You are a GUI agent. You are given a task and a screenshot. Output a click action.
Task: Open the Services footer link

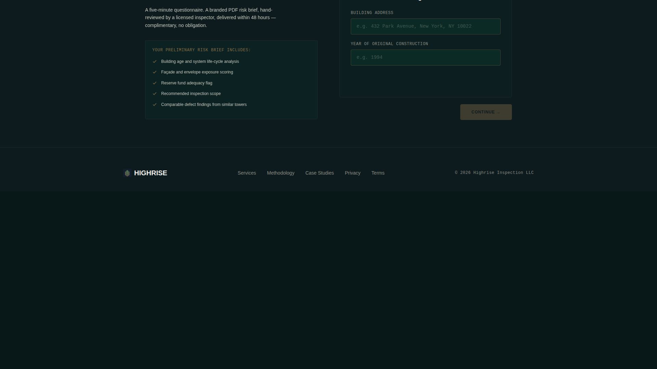click(x=246, y=173)
